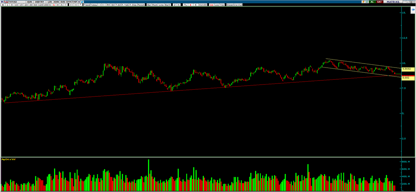
Task: Click the <> expand chart button
Action: tap(76, 5)
